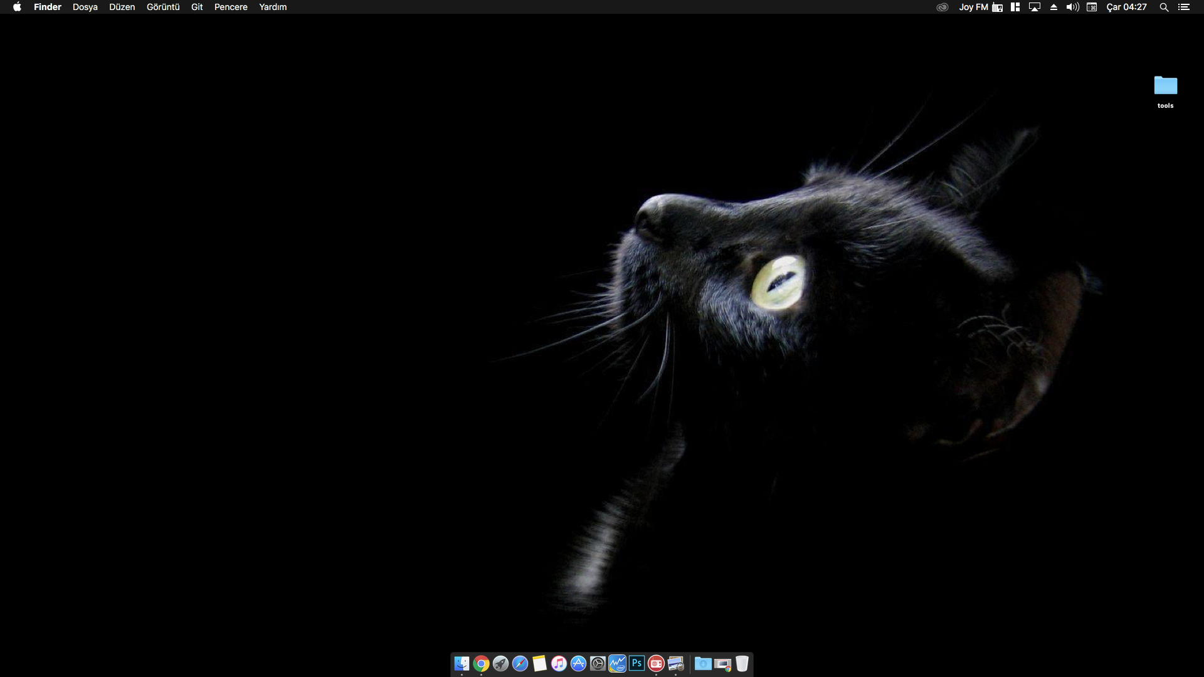Open the Yardım menu

273,7
